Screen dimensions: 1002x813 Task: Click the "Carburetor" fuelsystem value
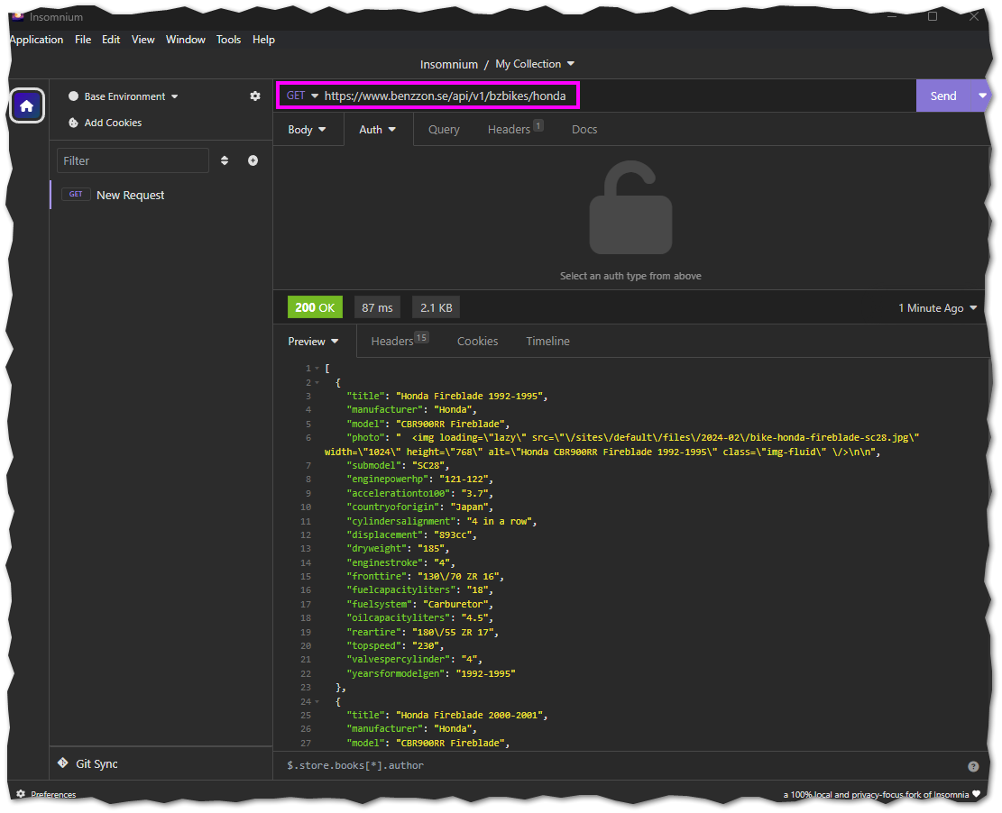point(456,604)
